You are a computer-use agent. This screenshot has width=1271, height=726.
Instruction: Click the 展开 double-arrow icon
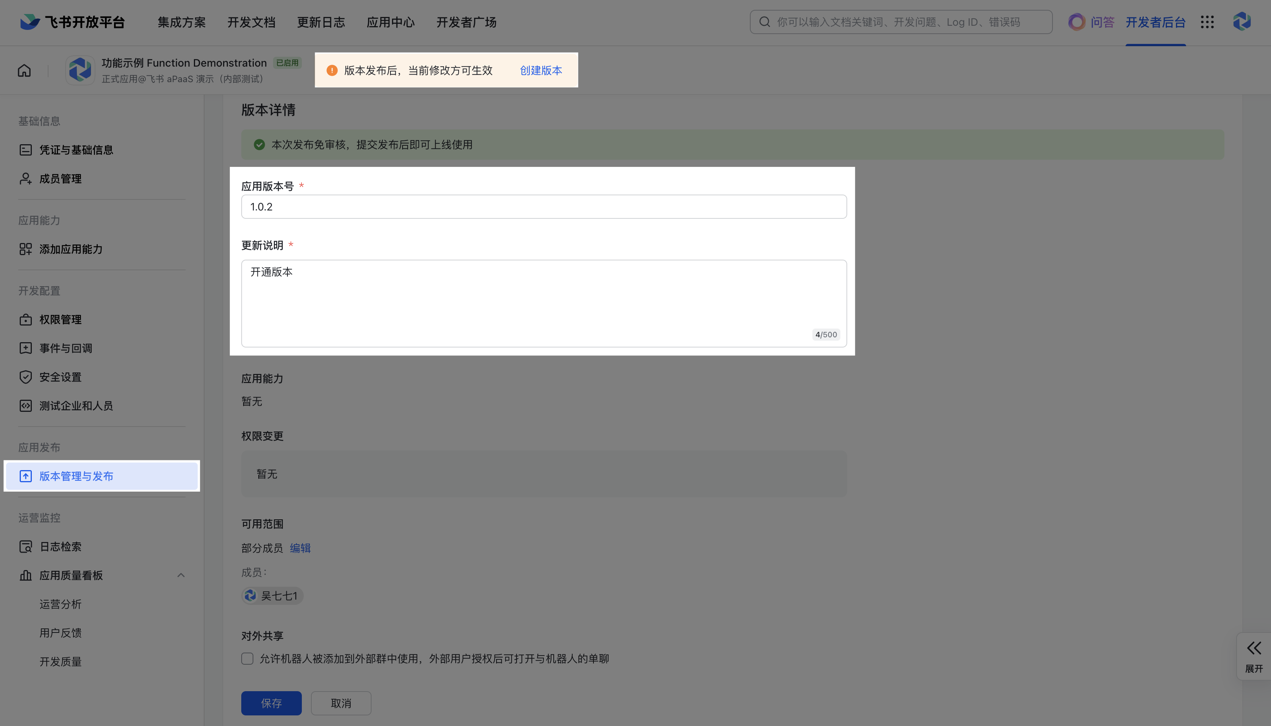click(1254, 648)
